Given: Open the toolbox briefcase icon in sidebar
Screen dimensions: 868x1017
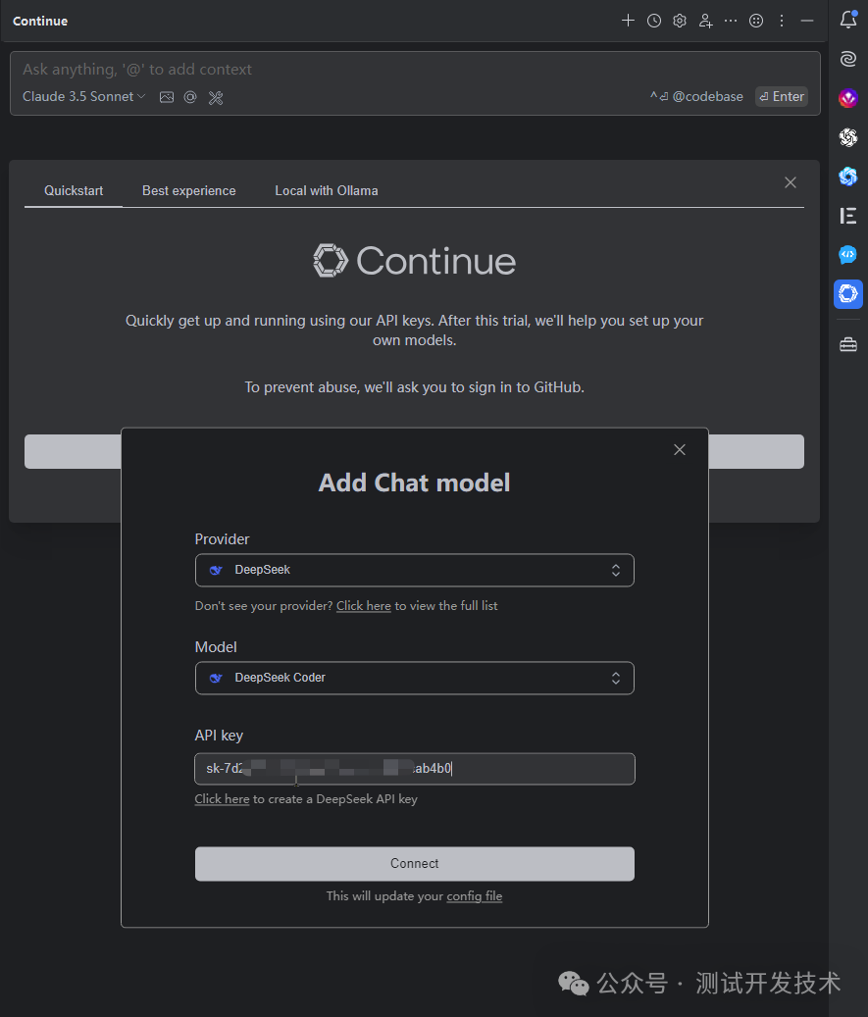Looking at the screenshot, I should [x=847, y=344].
